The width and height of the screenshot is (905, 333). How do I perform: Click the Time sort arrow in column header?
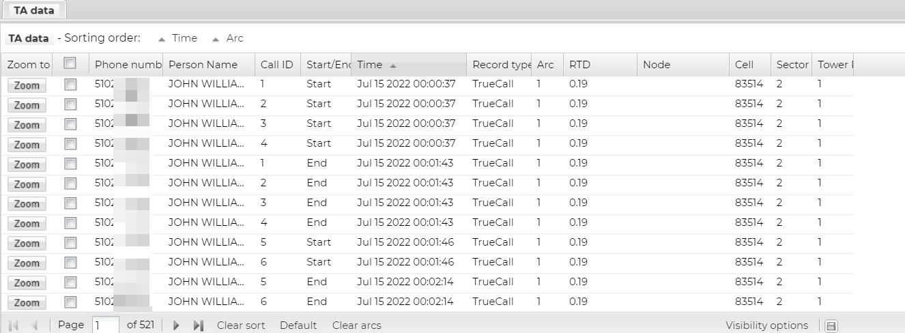point(393,66)
